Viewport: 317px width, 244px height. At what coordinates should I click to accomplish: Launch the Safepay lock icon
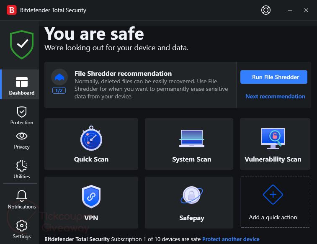[x=192, y=197]
